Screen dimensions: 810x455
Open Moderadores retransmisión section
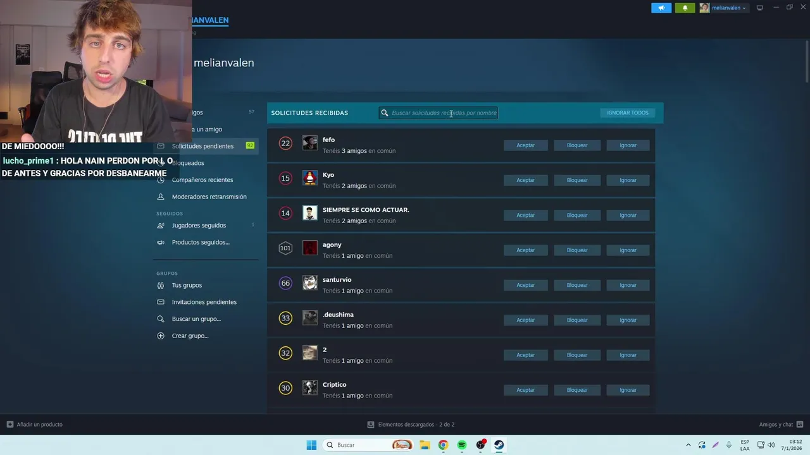pos(209,197)
